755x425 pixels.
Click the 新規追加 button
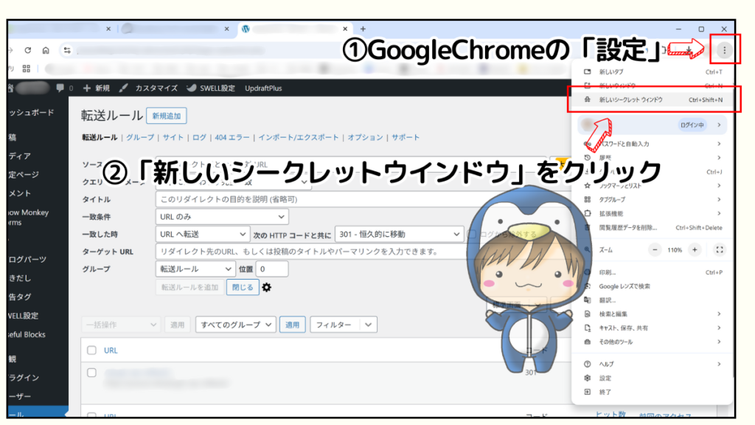(167, 116)
